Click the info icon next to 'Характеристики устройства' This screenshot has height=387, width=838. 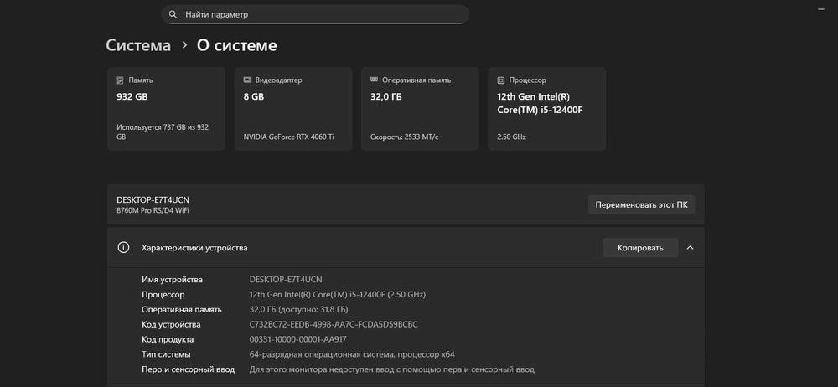[x=123, y=247]
